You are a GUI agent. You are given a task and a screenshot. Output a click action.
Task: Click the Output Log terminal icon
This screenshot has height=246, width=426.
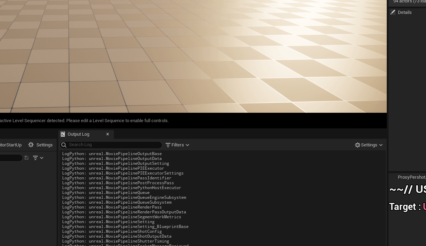(x=63, y=134)
